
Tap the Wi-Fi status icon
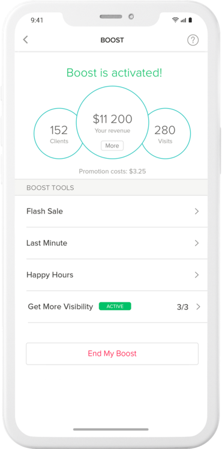point(175,20)
